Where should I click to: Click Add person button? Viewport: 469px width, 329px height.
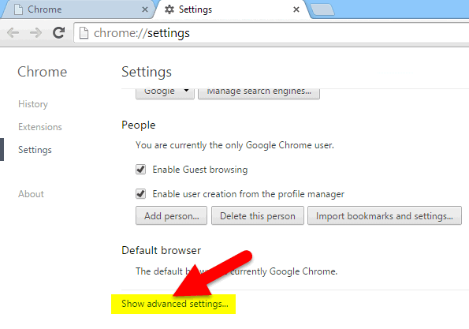(171, 215)
